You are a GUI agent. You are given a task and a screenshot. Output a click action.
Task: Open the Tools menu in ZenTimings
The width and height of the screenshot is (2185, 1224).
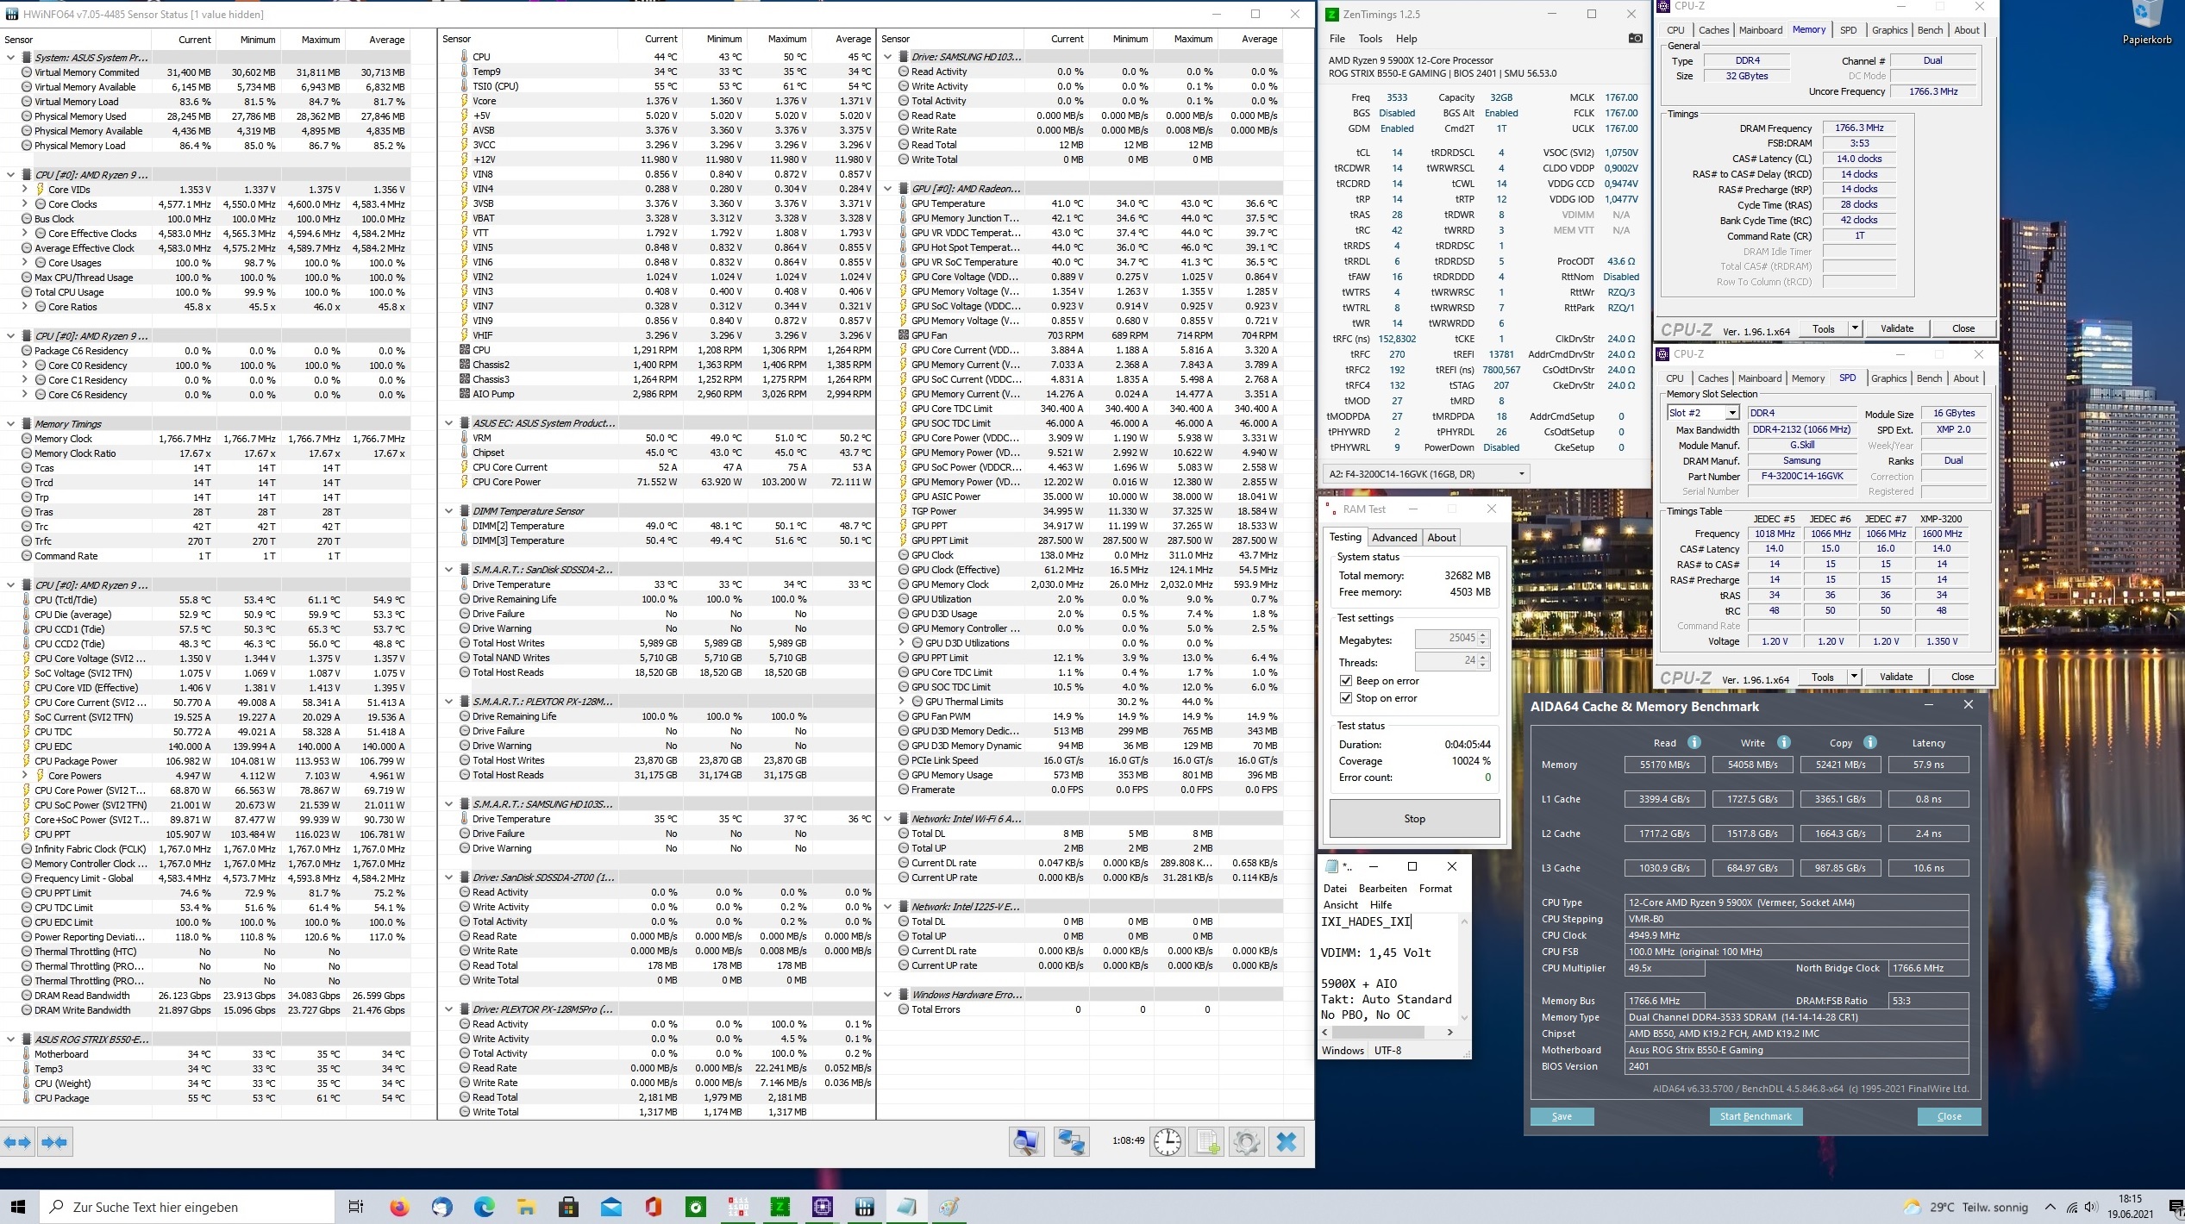tap(1370, 39)
